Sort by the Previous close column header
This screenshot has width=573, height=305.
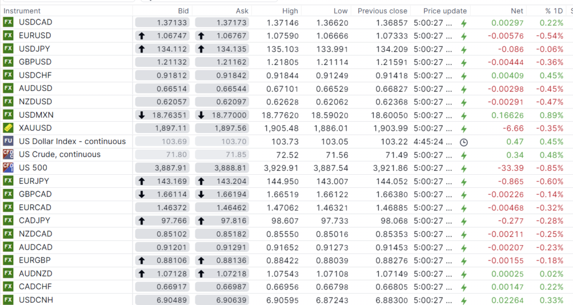pyautogui.click(x=382, y=11)
